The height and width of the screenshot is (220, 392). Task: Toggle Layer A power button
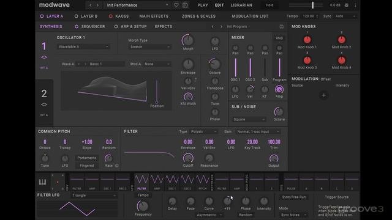[42, 16]
